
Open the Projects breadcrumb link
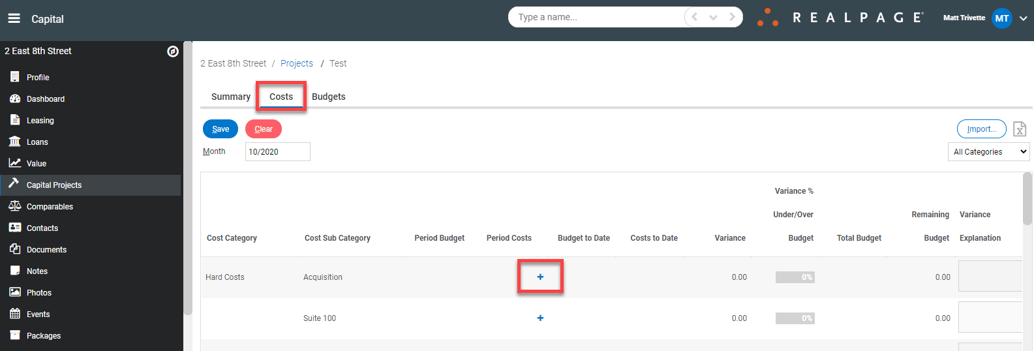297,63
